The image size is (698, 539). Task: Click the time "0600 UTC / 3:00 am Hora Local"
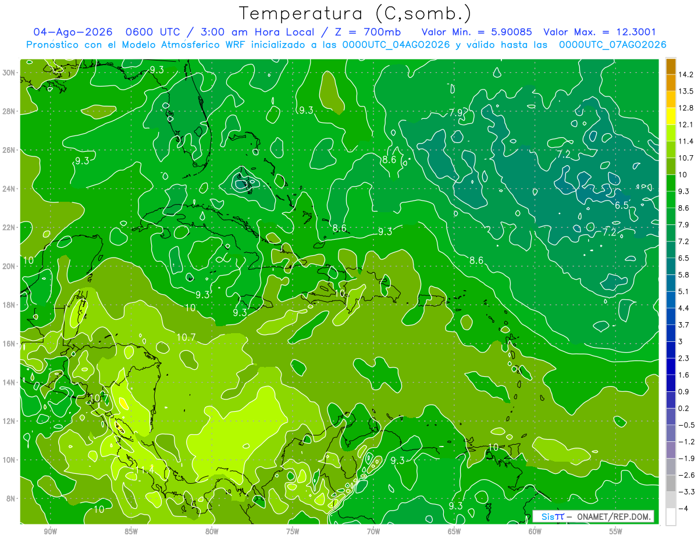(219, 32)
